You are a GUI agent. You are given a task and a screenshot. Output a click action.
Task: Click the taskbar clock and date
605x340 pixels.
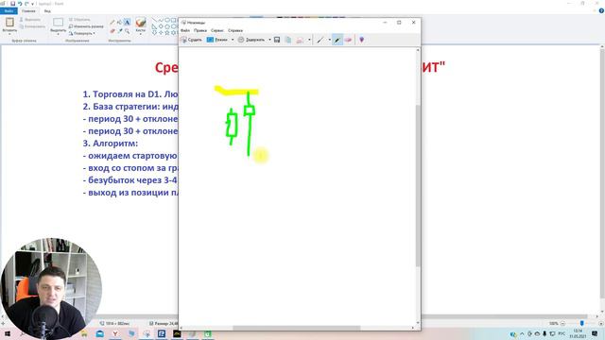[x=578, y=333]
